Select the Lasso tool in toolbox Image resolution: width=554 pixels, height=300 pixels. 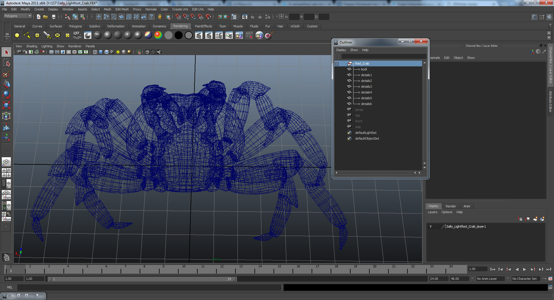tap(6, 63)
